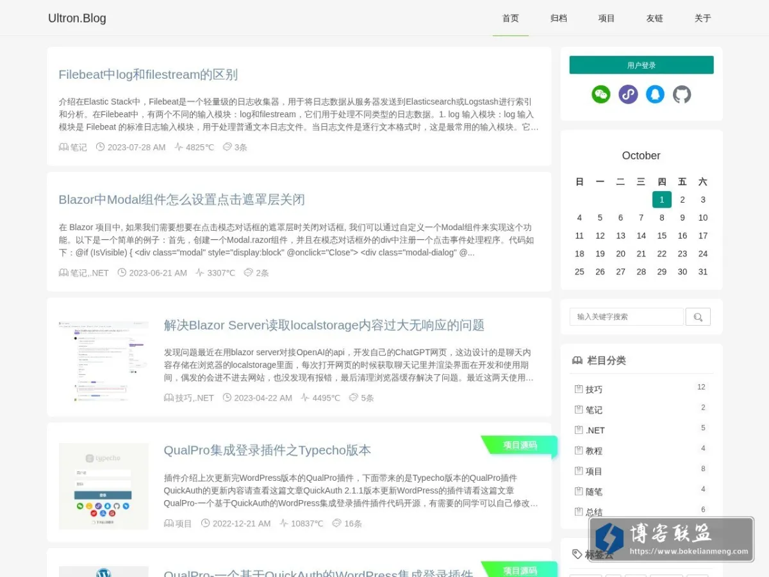
Task: Click the 5条 comment count
Action: 367,397
